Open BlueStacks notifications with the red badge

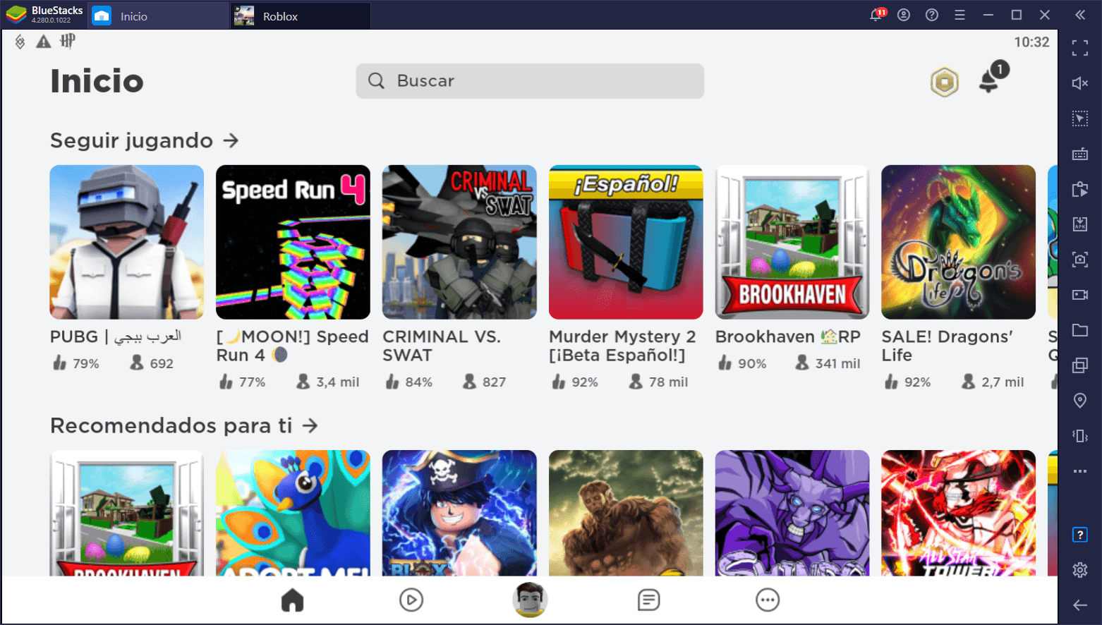coord(877,14)
